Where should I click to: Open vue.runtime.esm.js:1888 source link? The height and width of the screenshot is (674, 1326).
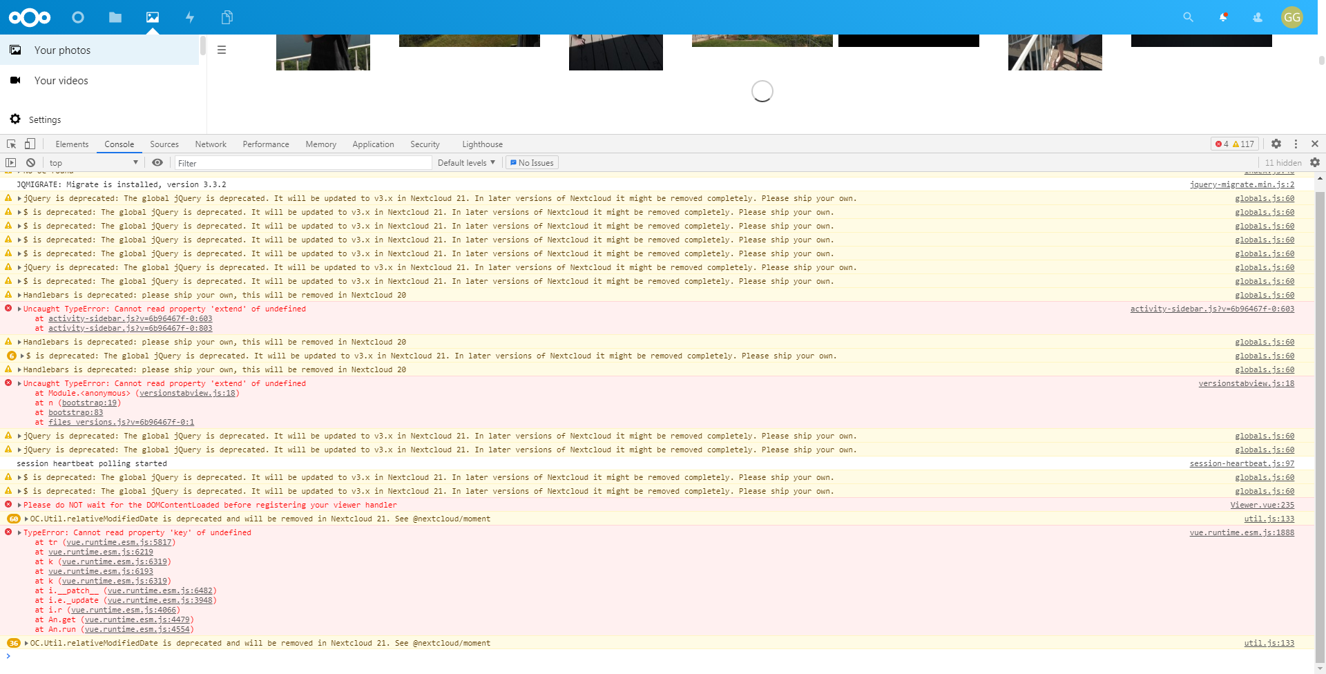click(1242, 532)
